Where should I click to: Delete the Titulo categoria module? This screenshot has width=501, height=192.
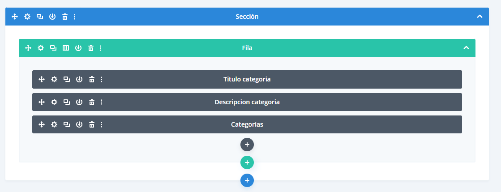(x=92, y=79)
